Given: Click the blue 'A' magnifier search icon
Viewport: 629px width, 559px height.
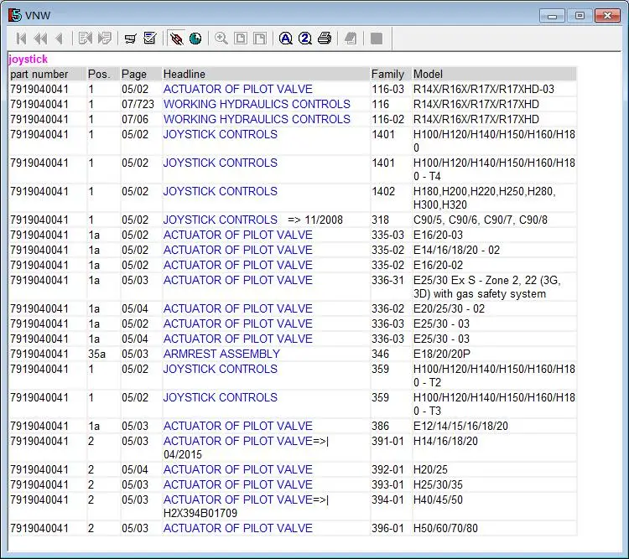Looking at the screenshot, I should click(285, 39).
